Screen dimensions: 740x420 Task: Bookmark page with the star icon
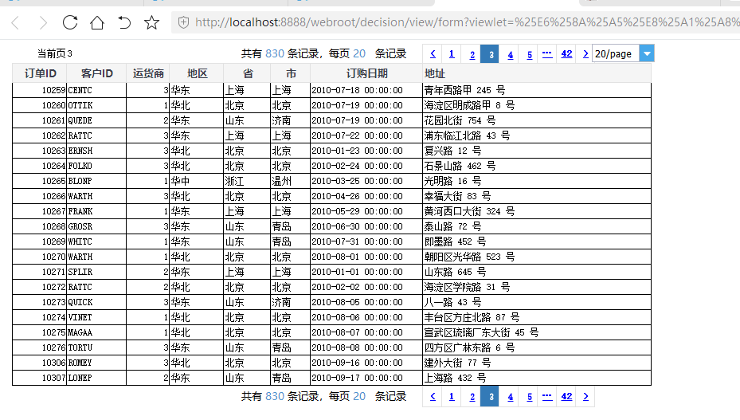tap(151, 22)
